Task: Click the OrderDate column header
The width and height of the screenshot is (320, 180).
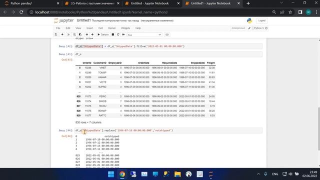Action: [143, 63]
